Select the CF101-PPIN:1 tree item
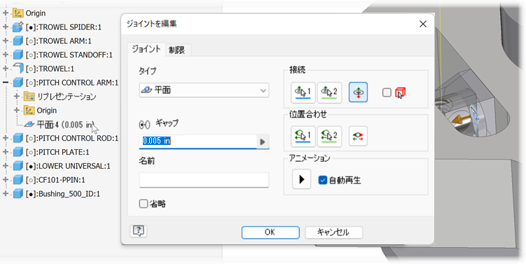 [55, 180]
